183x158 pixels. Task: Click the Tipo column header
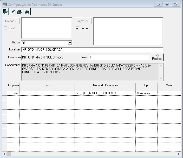coord(146,87)
